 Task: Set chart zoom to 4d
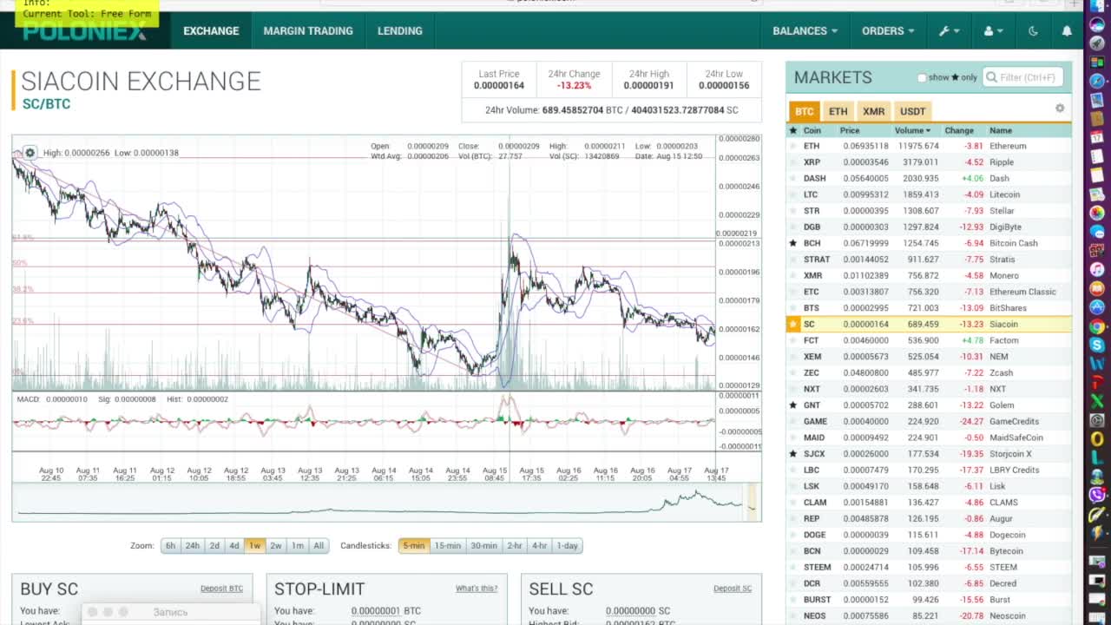(x=234, y=546)
